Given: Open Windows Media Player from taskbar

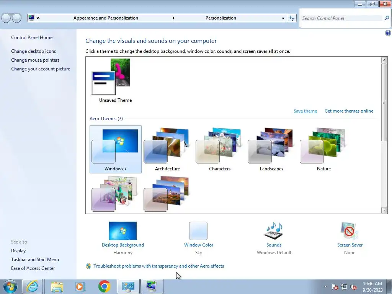Looking at the screenshot, I should (80, 286).
